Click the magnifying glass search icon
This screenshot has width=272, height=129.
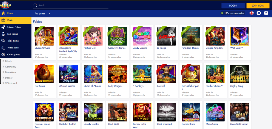tap(35, 5)
